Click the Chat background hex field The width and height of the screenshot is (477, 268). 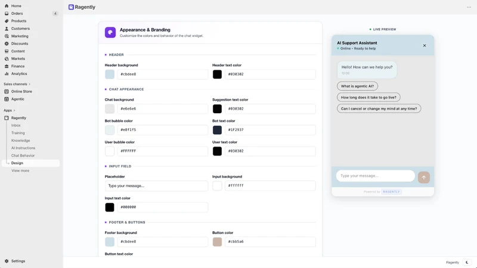[x=163, y=109]
